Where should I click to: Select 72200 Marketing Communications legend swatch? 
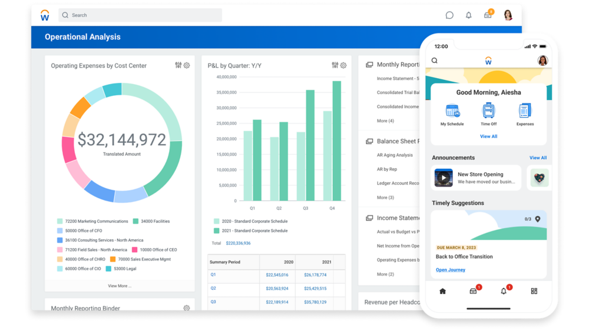59,221
